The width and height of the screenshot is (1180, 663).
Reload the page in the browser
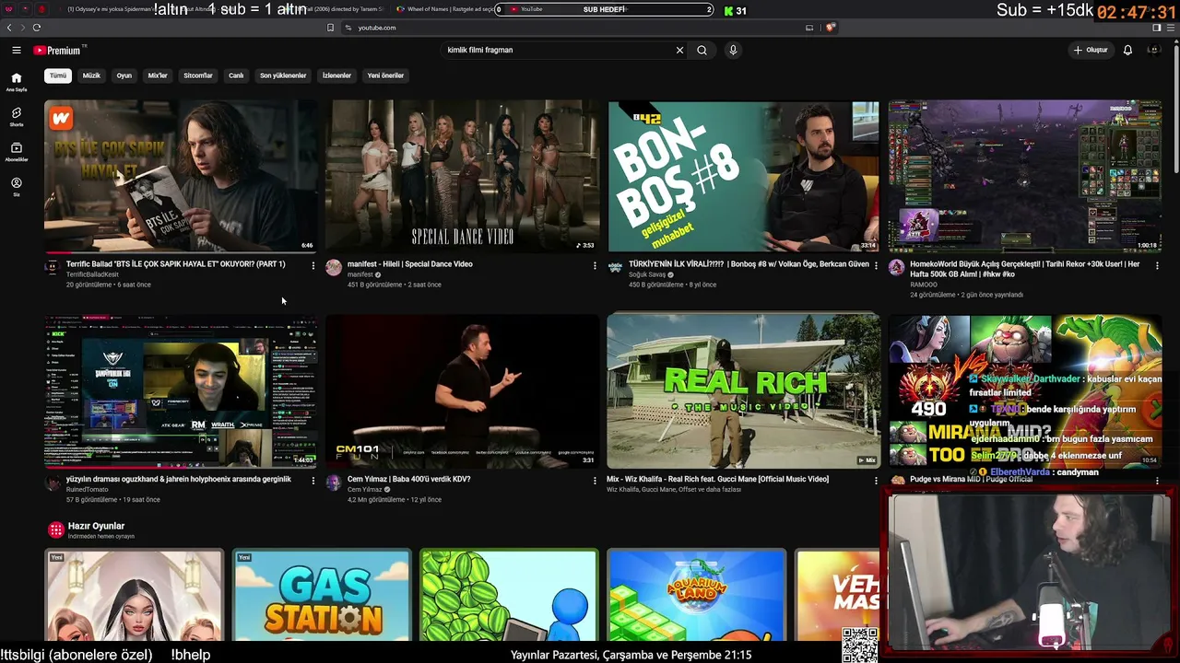click(x=36, y=28)
